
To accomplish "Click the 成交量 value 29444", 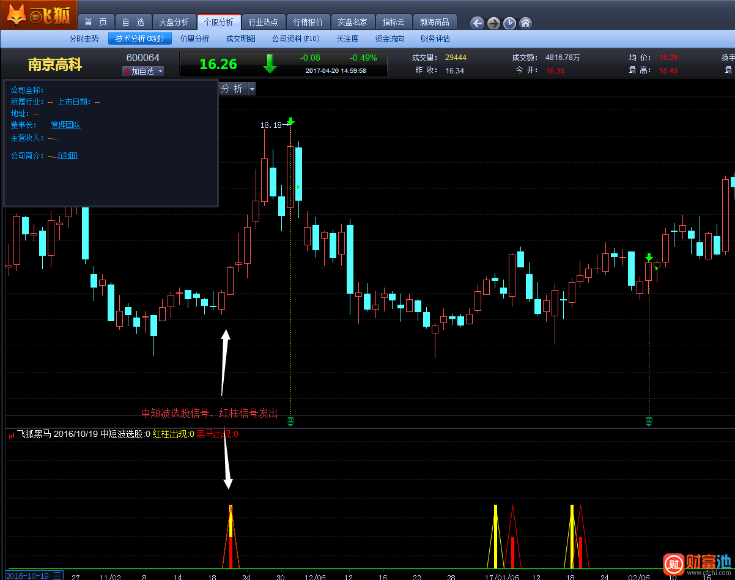I will (x=456, y=58).
